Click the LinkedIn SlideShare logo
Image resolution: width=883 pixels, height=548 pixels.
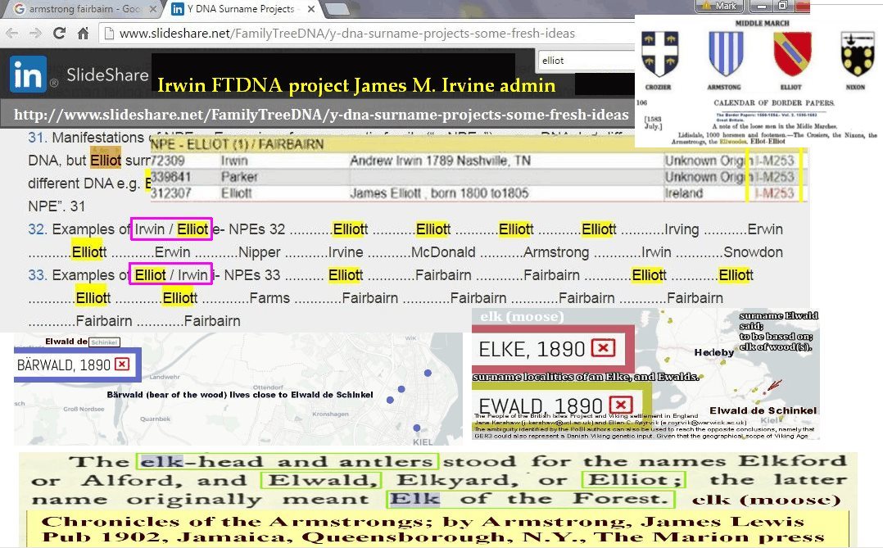coord(29,75)
